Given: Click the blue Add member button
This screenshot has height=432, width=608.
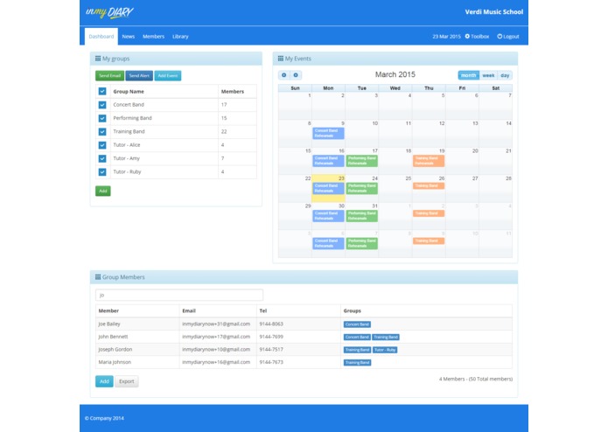Looking at the screenshot, I should click(x=104, y=381).
